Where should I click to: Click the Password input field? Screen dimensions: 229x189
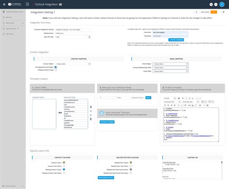tap(171, 36)
